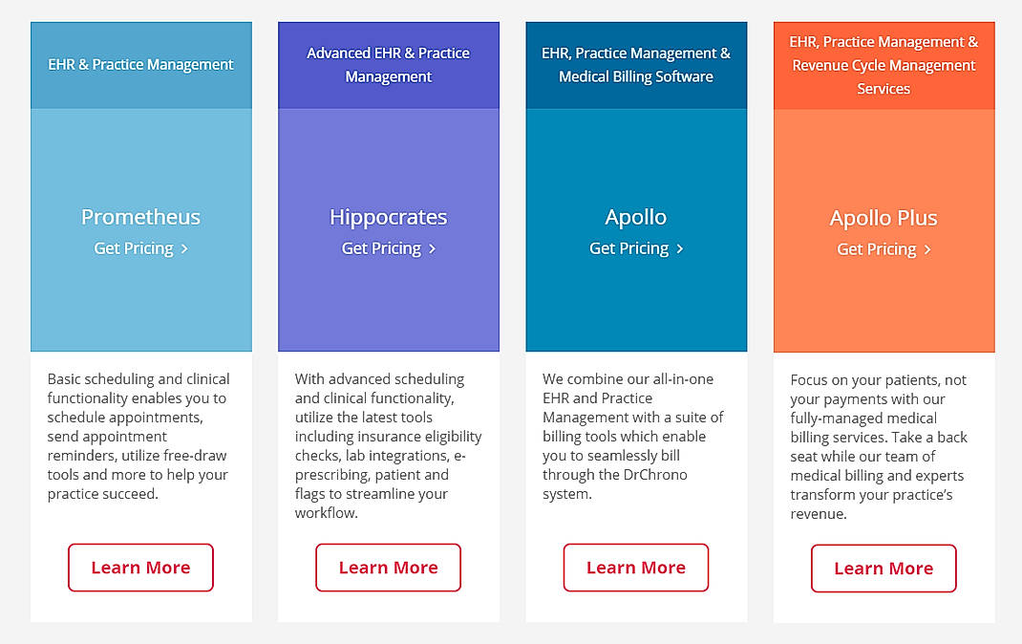Select the Prometheus plan title

pos(140,217)
